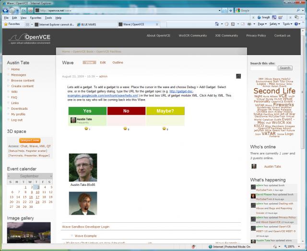Open the Log out link
307x251 pixels.
pos(17,120)
